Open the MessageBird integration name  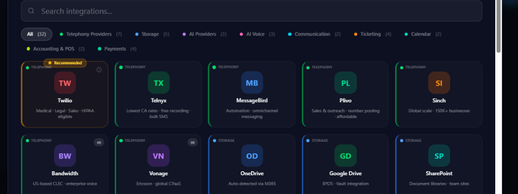coord(252,101)
